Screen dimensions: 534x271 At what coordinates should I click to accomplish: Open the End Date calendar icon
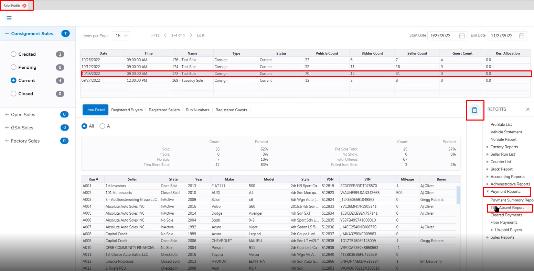coord(522,36)
